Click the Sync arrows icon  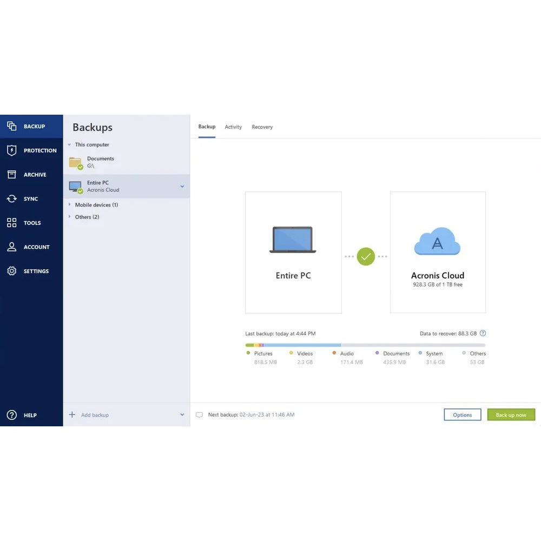pos(12,199)
